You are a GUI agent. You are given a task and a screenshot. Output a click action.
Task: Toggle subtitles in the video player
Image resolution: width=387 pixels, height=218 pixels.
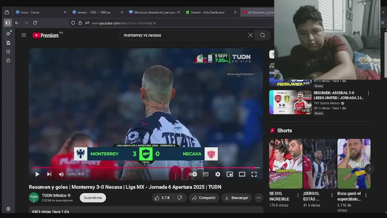[x=206, y=174]
